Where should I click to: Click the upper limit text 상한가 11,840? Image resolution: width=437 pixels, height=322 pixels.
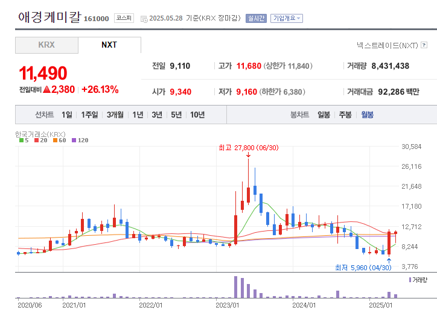point(288,66)
